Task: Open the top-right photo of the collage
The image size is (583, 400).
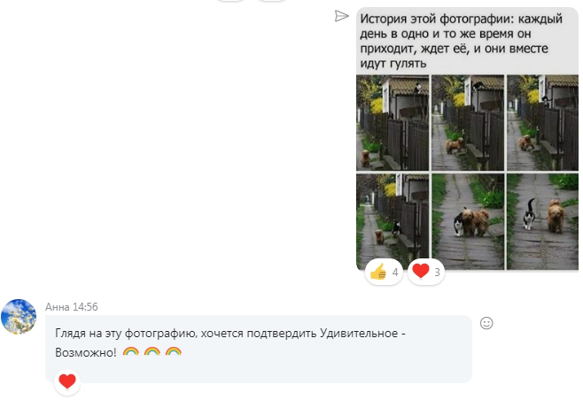Action: (x=543, y=123)
